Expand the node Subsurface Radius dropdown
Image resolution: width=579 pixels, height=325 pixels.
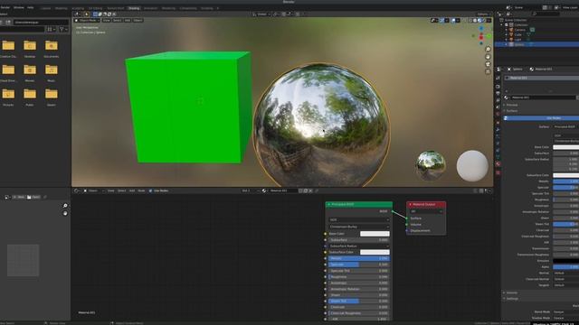(359, 246)
